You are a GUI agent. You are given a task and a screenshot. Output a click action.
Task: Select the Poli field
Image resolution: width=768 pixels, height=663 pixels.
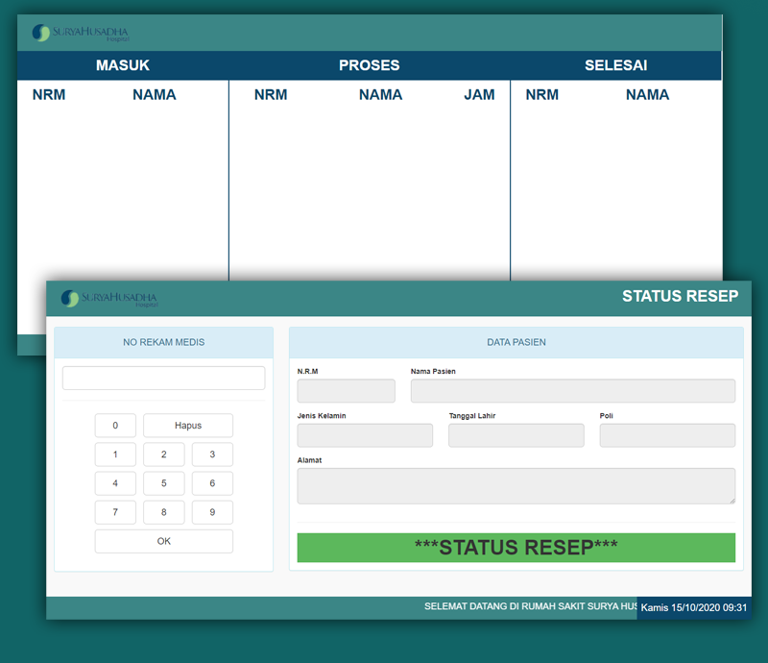coord(667,435)
